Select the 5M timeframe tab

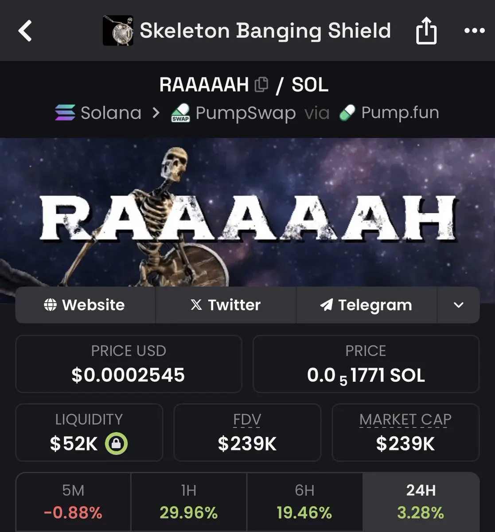pos(73,502)
